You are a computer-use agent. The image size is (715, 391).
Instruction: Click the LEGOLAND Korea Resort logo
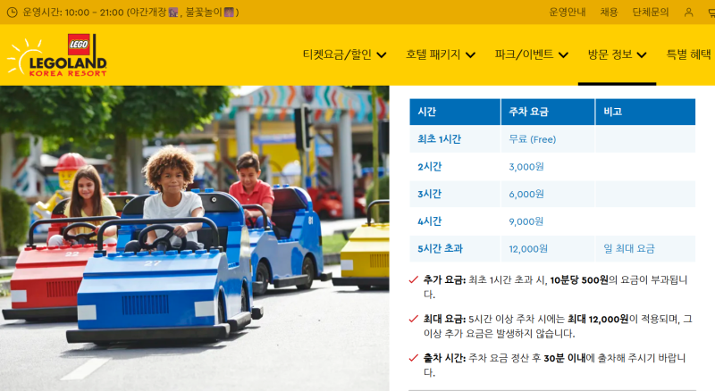tap(57, 54)
